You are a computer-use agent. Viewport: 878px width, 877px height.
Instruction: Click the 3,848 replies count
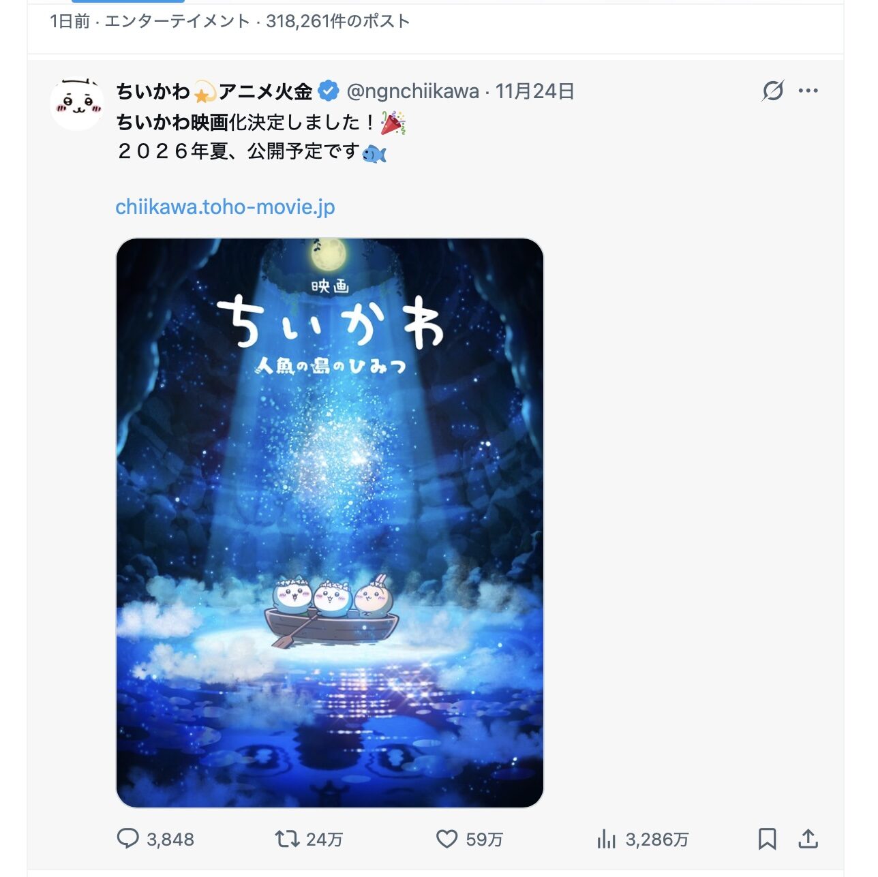click(x=170, y=840)
